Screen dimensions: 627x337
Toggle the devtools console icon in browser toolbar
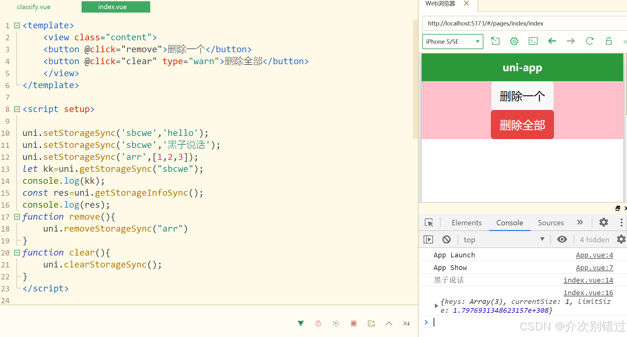tap(533, 41)
